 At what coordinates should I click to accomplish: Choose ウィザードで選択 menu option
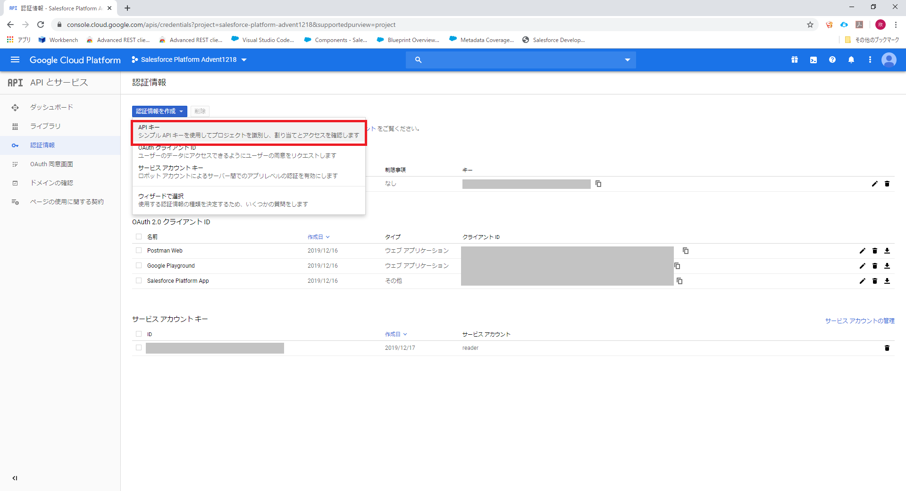[x=249, y=200]
